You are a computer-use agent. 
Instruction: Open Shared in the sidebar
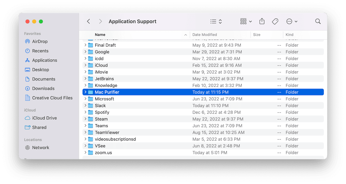point(39,127)
